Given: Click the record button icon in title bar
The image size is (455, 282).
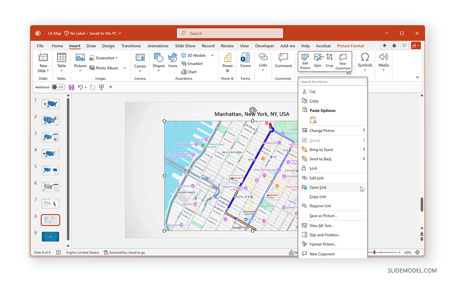Looking at the screenshot, I should click(x=384, y=46).
